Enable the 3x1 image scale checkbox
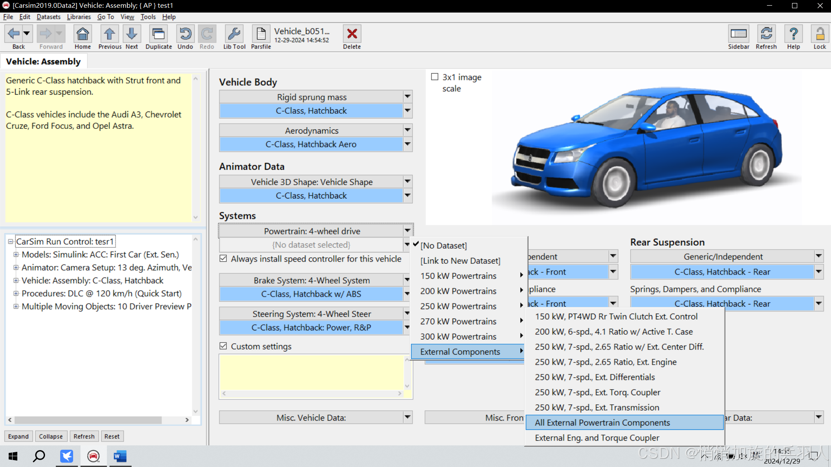Viewport: 831px width, 467px height. [x=435, y=77]
